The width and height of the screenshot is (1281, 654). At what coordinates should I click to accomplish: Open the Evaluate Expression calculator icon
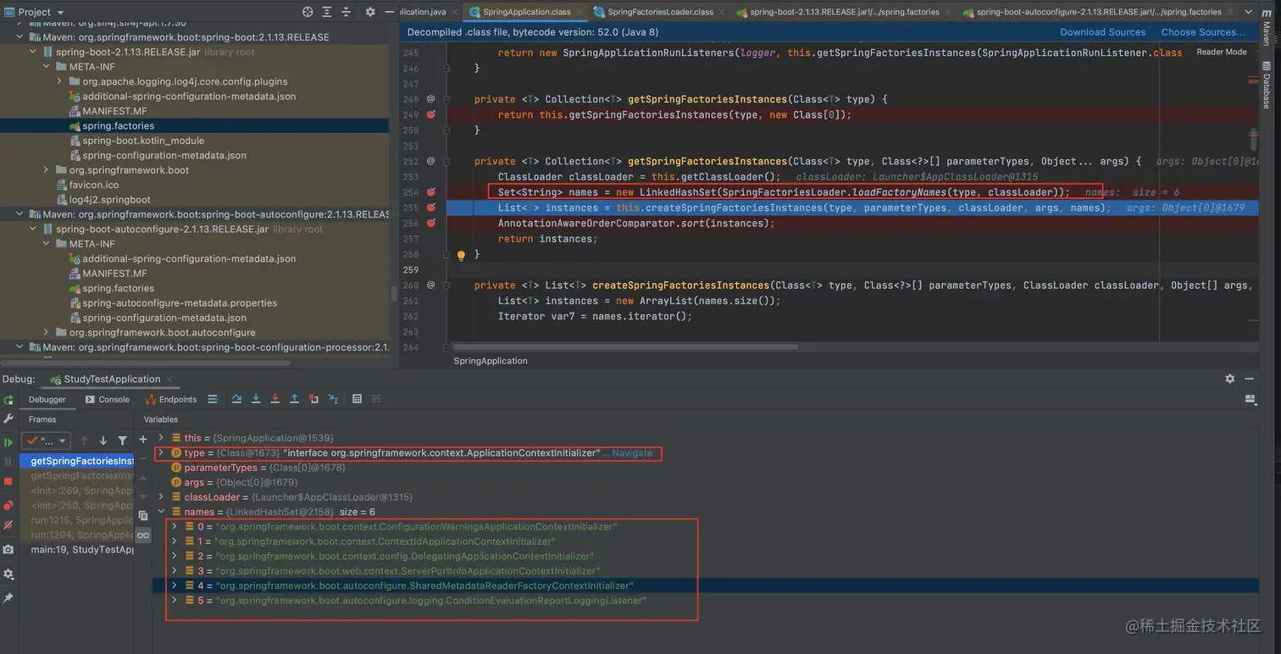(357, 399)
